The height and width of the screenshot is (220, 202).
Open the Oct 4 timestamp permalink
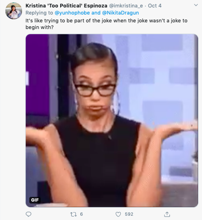(155, 6)
